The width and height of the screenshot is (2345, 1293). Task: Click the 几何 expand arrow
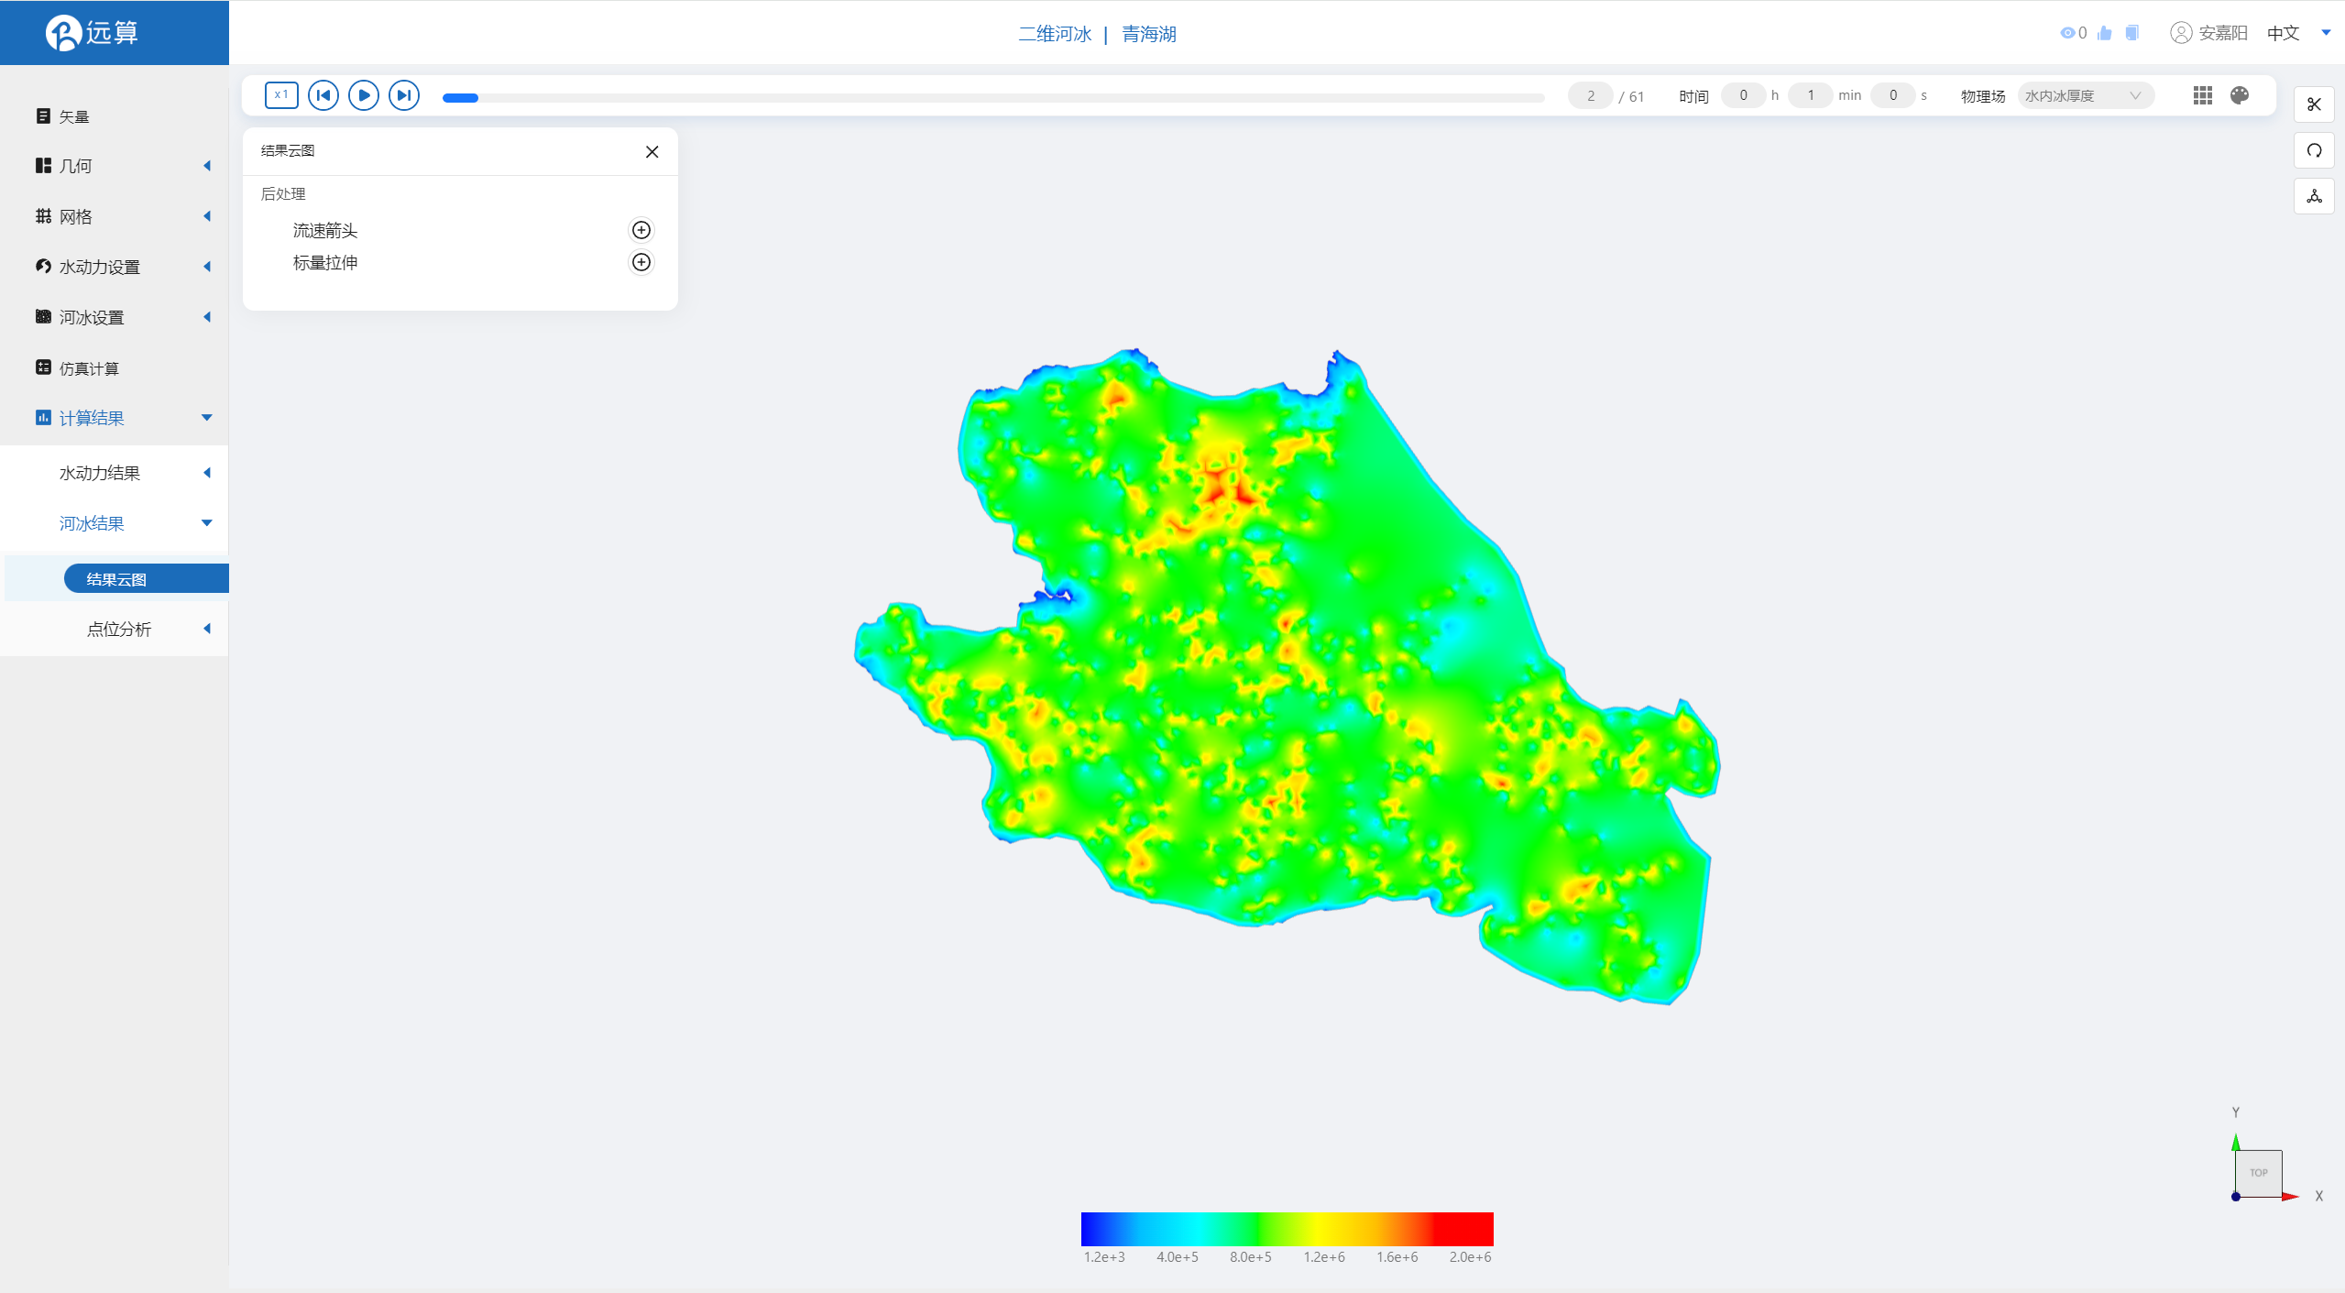(207, 166)
